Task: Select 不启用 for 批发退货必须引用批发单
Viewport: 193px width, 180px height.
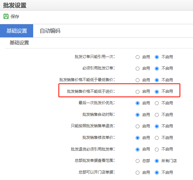Action: pos(157,149)
